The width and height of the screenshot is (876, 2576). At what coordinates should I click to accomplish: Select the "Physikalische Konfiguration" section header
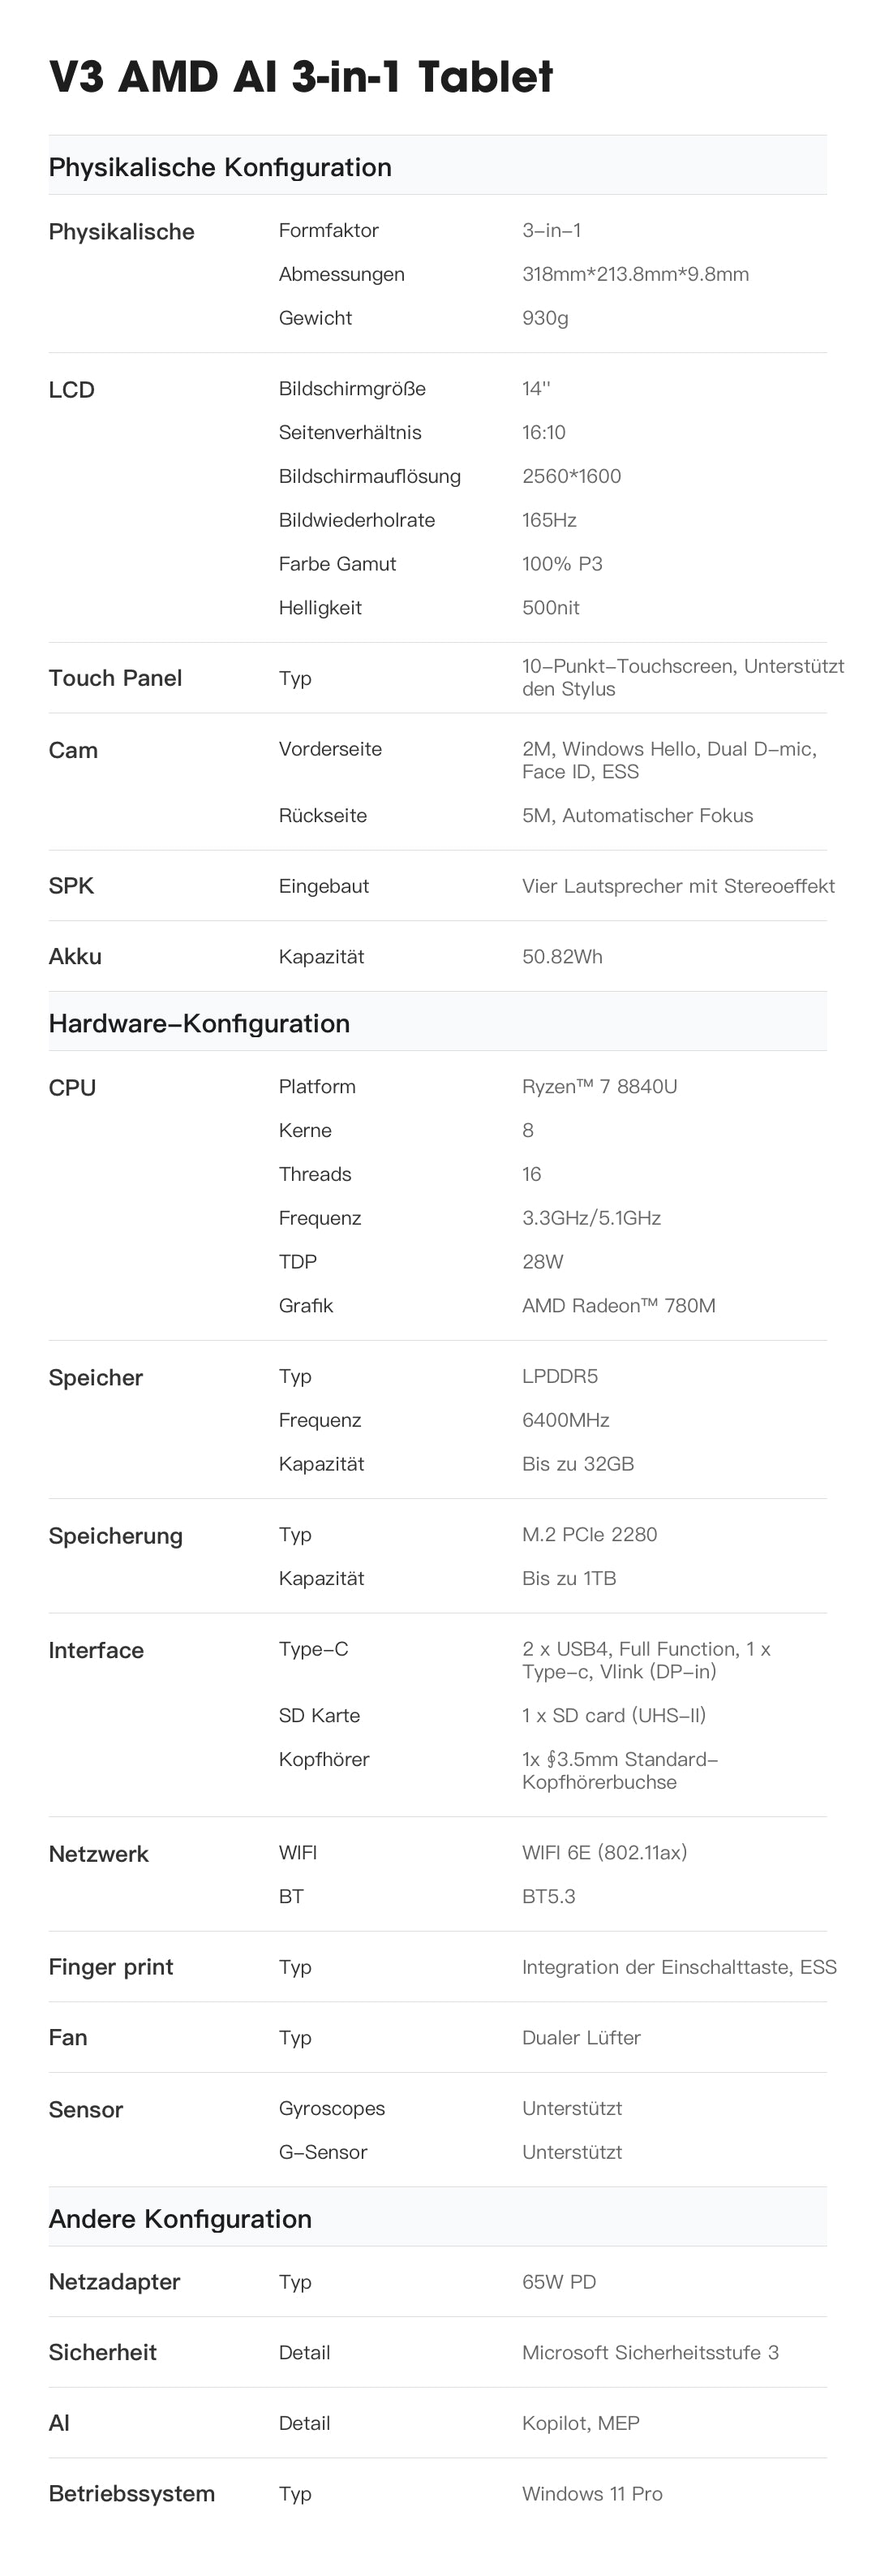[220, 167]
